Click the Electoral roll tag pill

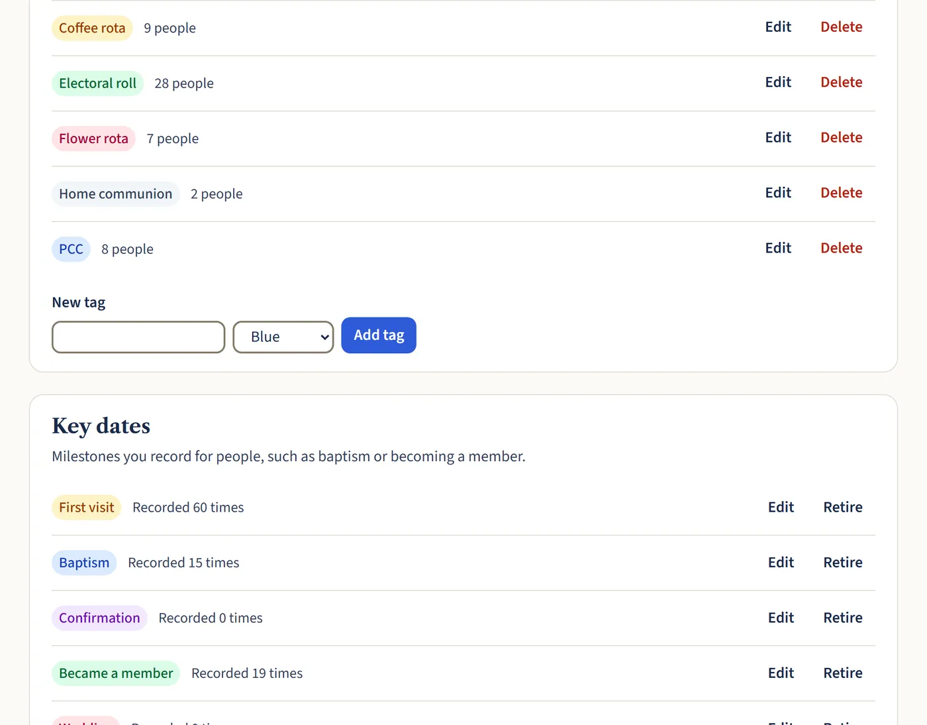98,84
